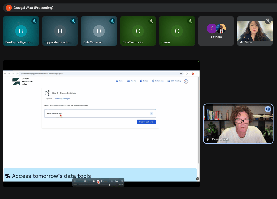This screenshot has width=277, height=199.
Task: Enable picture-in-picture in the player
Action: (x=117, y=181)
